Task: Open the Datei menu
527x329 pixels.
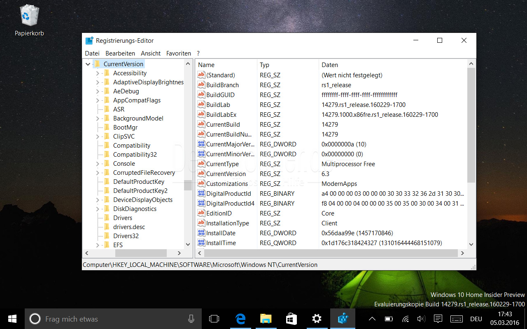Action: click(x=92, y=53)
